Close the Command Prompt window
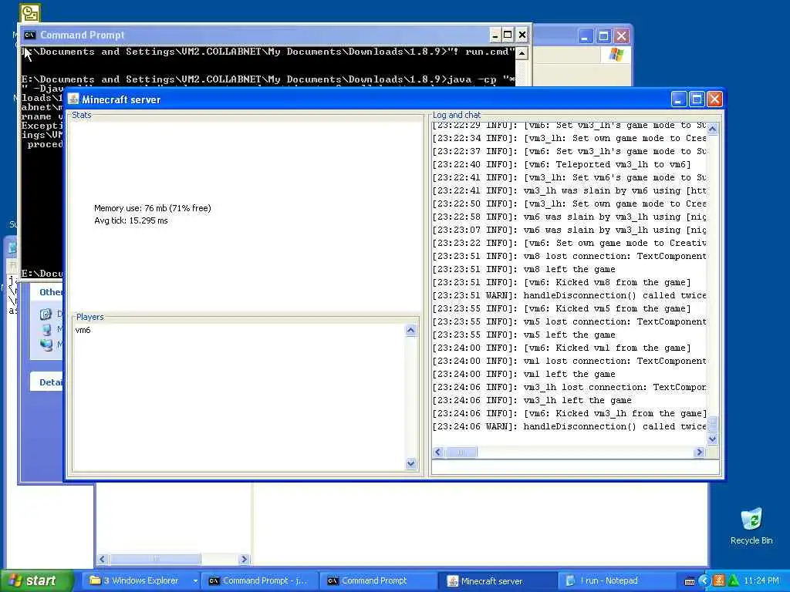The width and height of the screenshot is (790, 592). pyautogui.click(x=522, y=35)
